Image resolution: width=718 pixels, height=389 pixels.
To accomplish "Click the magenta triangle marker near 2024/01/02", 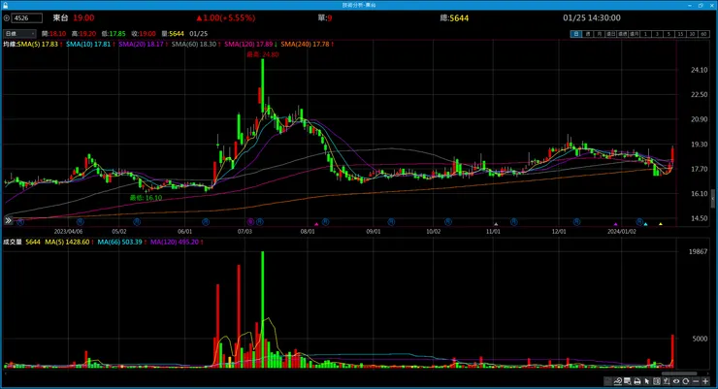I will (615, 224).
